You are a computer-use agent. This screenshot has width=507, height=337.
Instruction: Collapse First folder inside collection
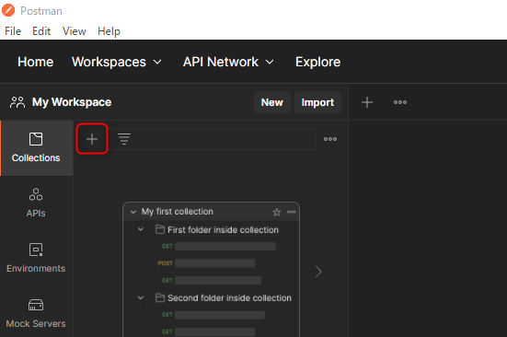coord(141,229)
